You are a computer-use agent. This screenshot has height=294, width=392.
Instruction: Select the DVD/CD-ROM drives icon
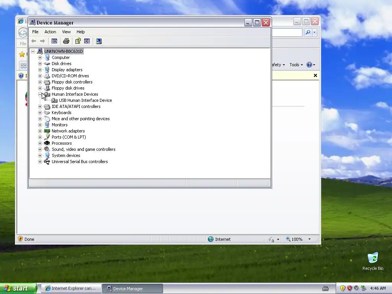click(x=47, y=76)
